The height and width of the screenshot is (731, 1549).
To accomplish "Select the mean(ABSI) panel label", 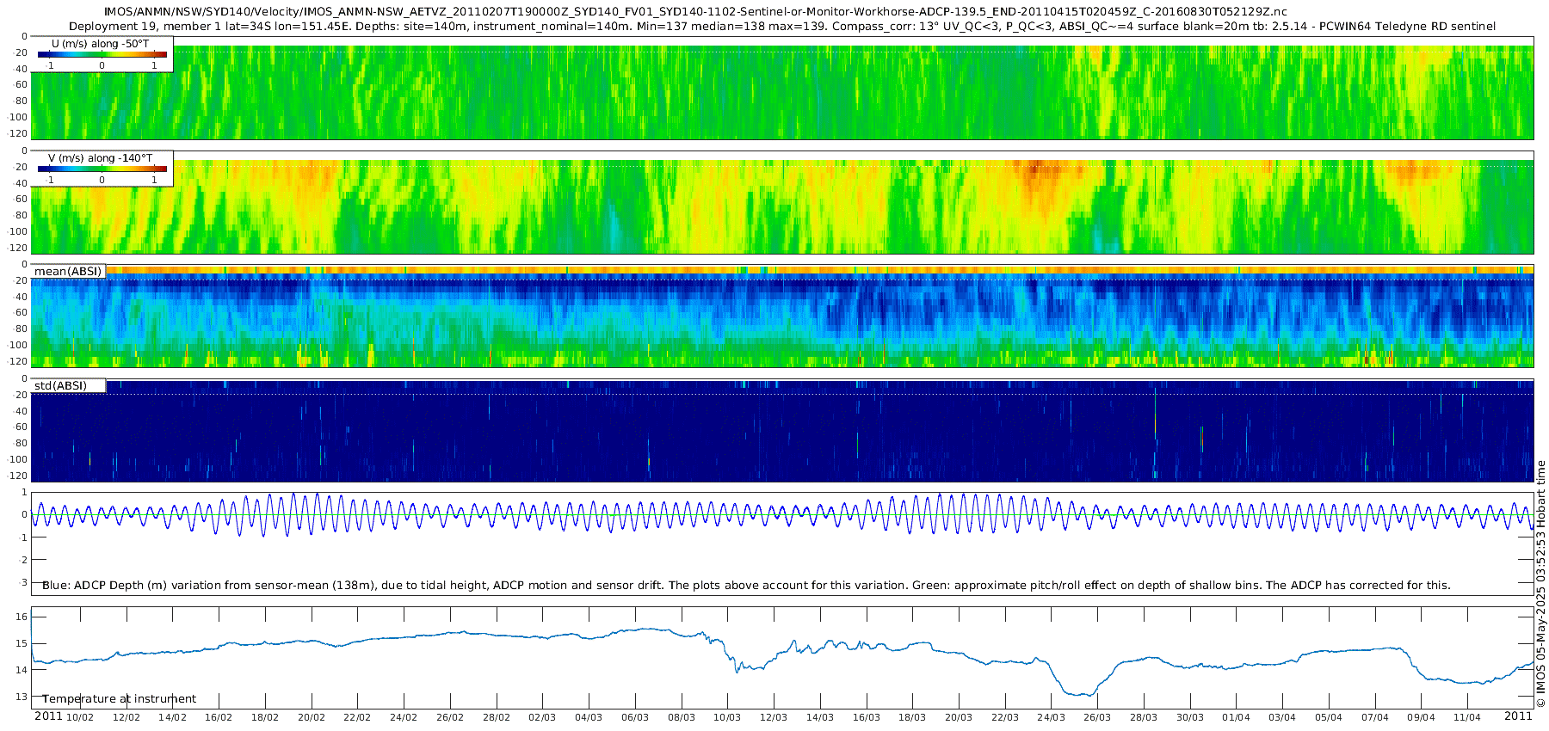I will [68, 272].
